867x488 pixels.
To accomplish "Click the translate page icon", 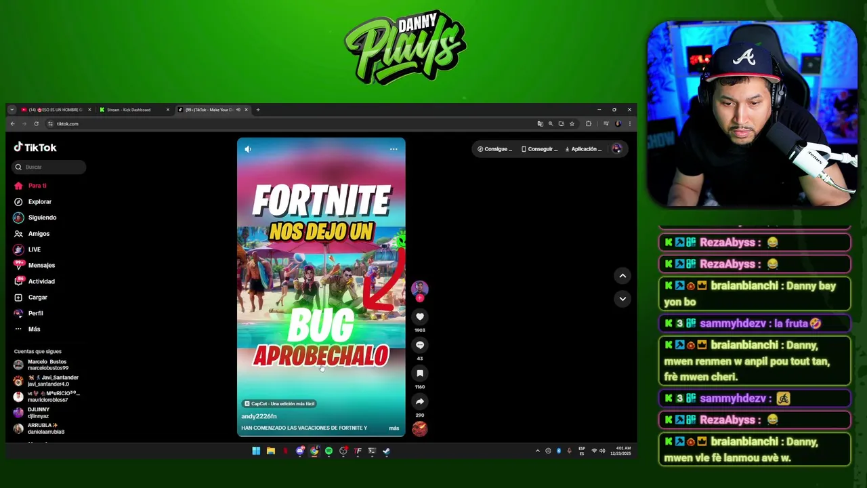I will click(540, 123).
